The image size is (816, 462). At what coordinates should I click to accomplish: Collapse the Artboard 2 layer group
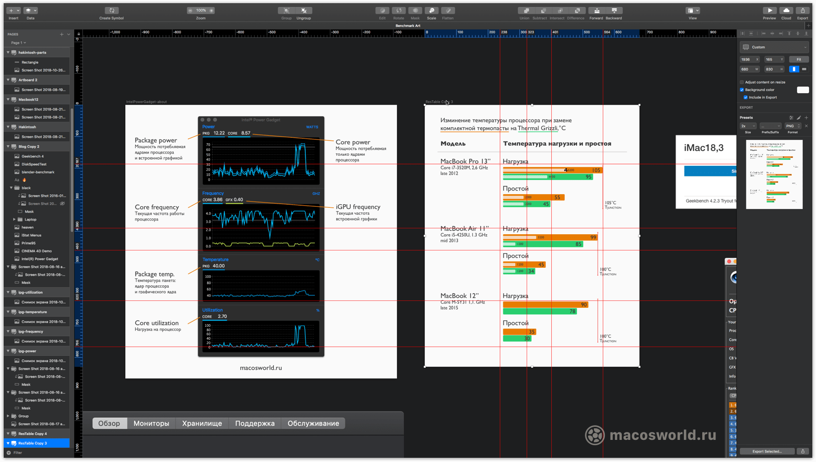pyautogui.click(x=8, y=80)
